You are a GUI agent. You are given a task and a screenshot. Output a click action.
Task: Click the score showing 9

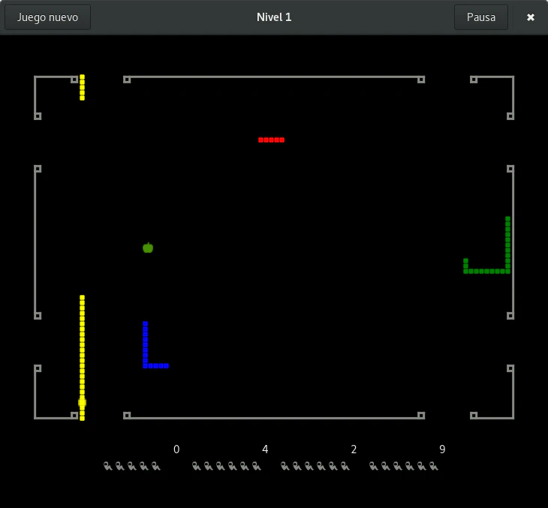[442, 449]
